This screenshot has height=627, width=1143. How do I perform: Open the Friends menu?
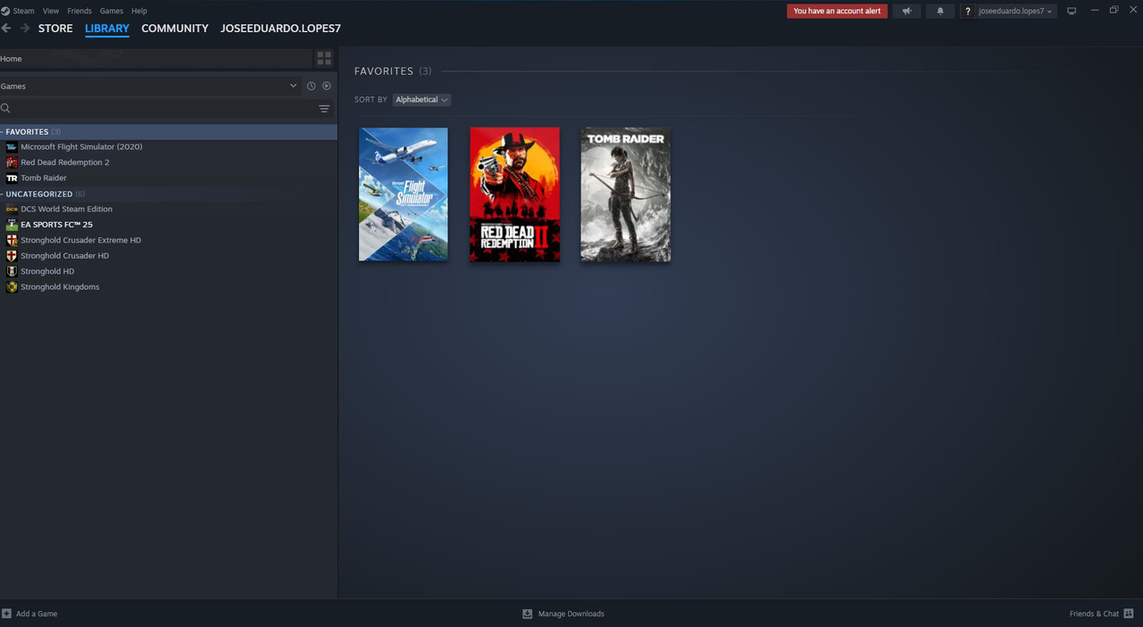click(x=79, y=11)
